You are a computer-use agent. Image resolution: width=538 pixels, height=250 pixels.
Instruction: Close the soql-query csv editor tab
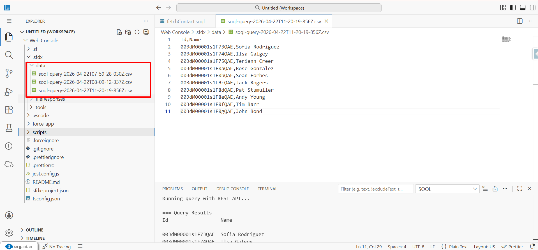pyautogui.click(x=326, y=21)
